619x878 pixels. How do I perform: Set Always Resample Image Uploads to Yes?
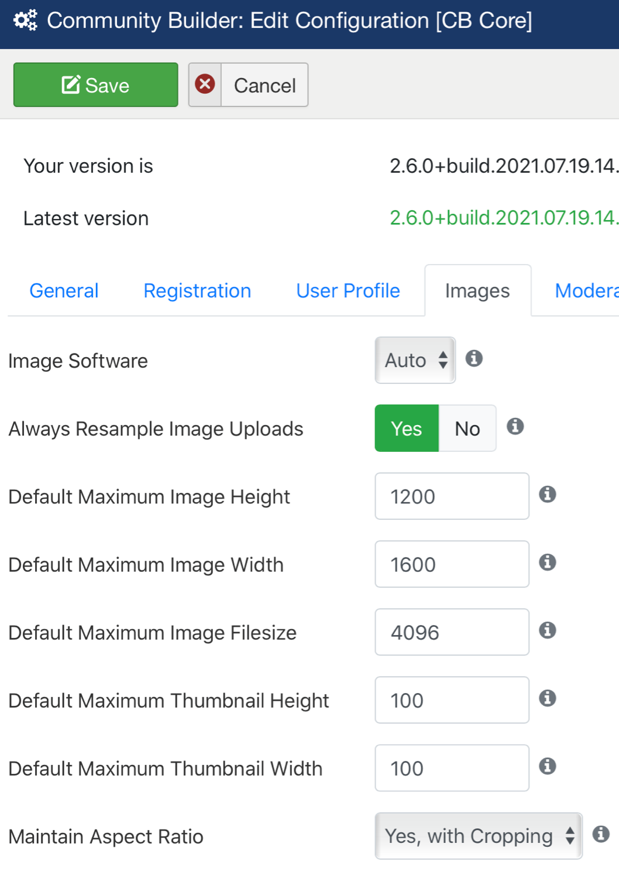407,428
